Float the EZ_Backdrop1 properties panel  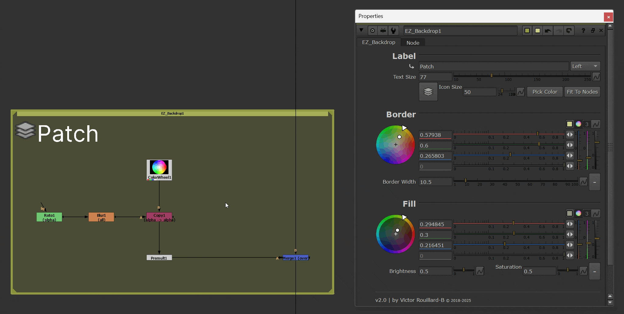click(x=593, y=31)
